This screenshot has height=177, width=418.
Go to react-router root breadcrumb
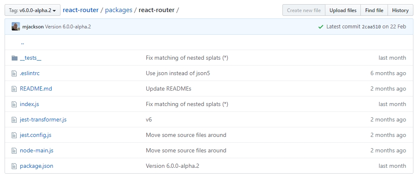(81, 10)
